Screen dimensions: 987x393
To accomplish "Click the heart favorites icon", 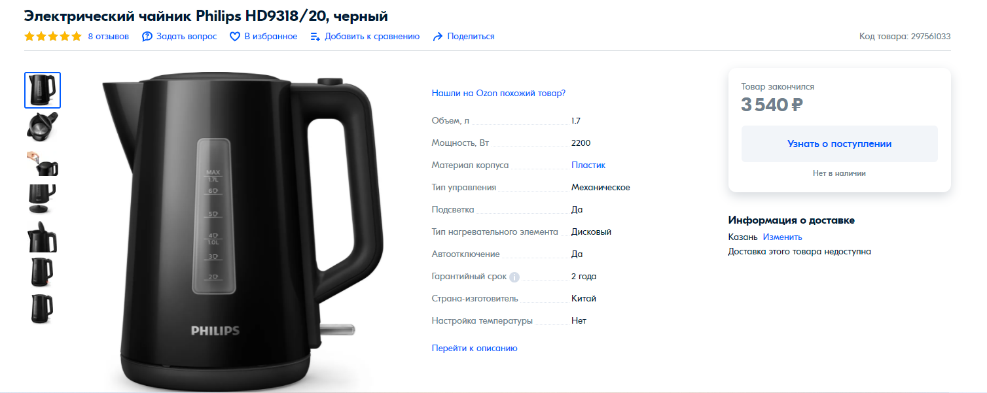I will tap(235, 37).
